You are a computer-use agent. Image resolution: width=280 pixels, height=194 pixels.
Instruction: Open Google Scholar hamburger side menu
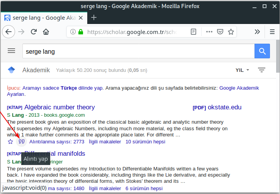point(11,51)
